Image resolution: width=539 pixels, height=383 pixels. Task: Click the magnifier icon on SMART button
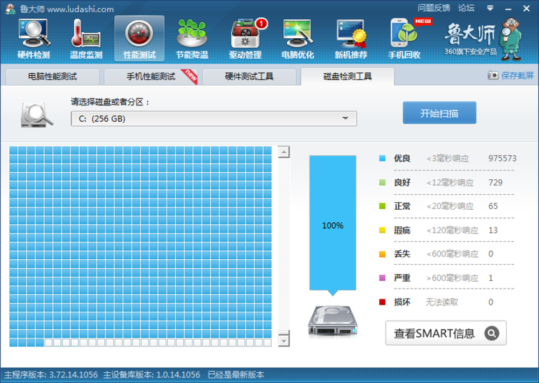tap(492, 333)
